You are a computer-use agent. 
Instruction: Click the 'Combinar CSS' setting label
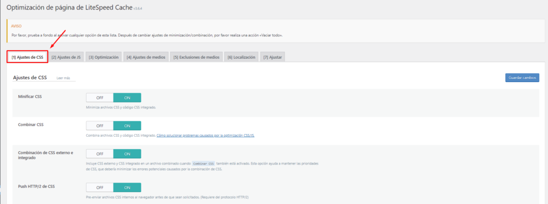click(31, 124)
